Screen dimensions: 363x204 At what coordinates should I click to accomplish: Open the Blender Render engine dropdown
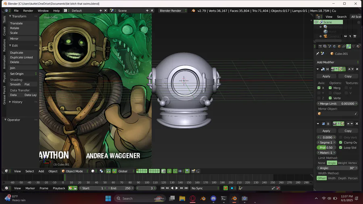pyautogui.click(x=173, y=10)
